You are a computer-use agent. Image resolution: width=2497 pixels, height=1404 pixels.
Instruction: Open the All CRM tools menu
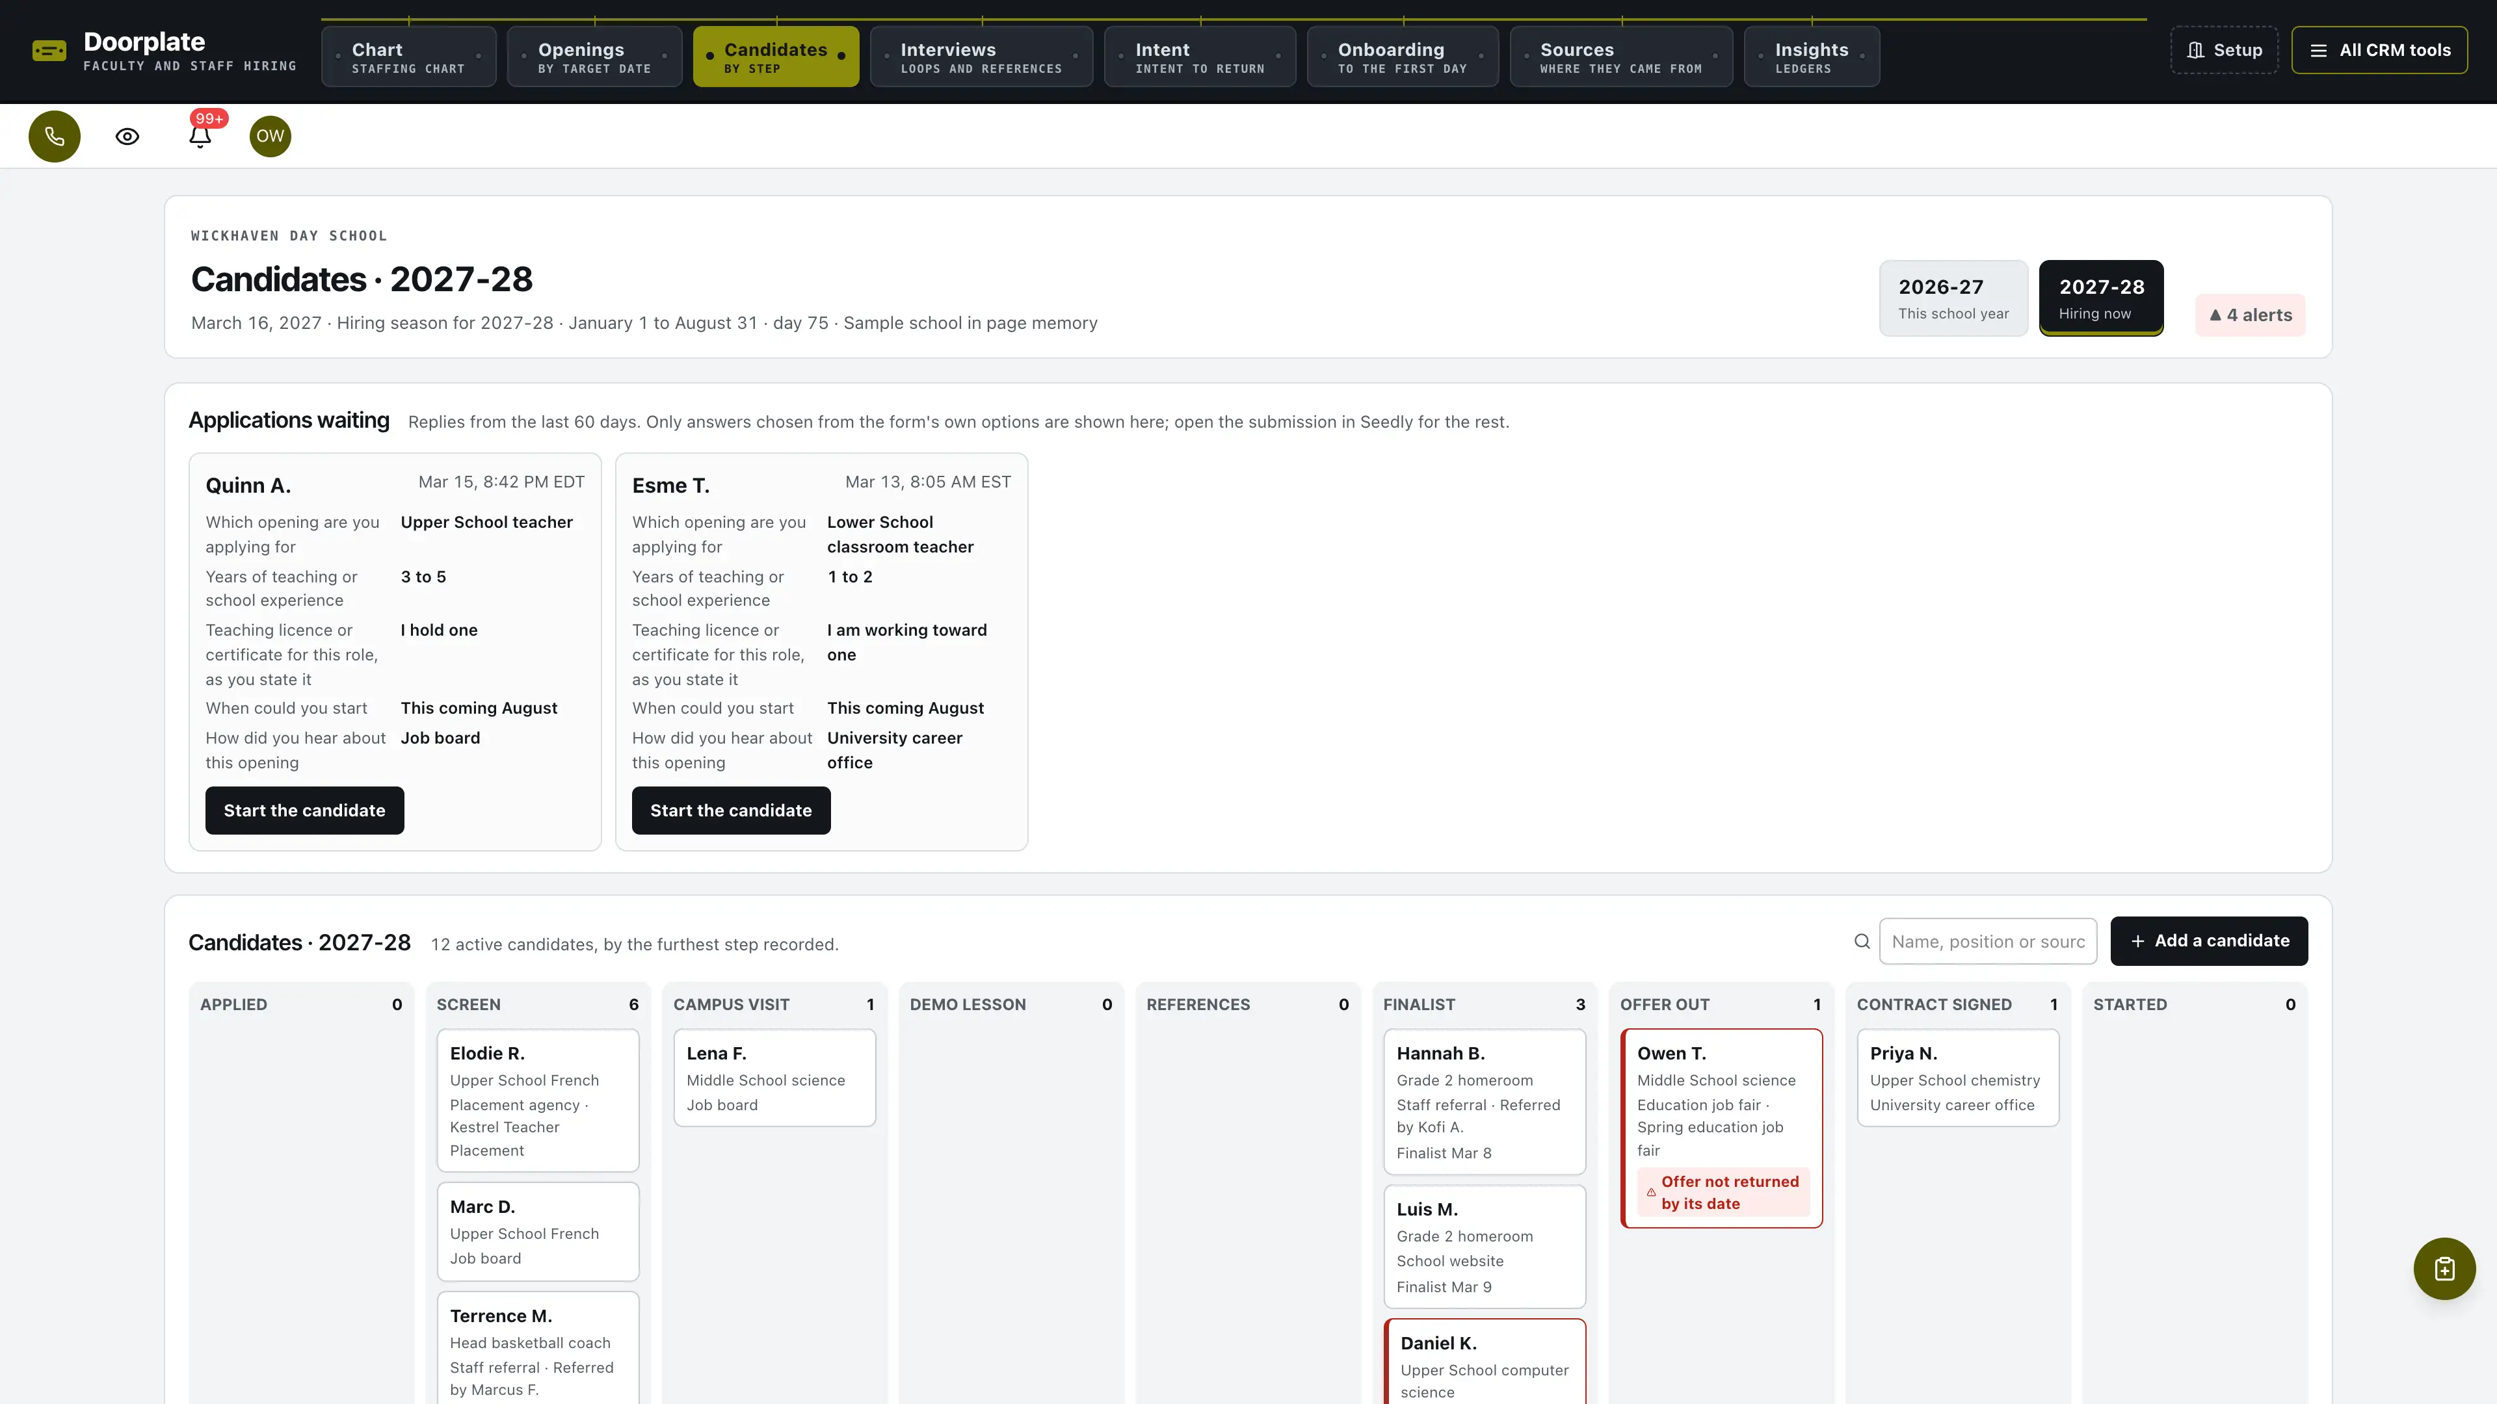2380,51
